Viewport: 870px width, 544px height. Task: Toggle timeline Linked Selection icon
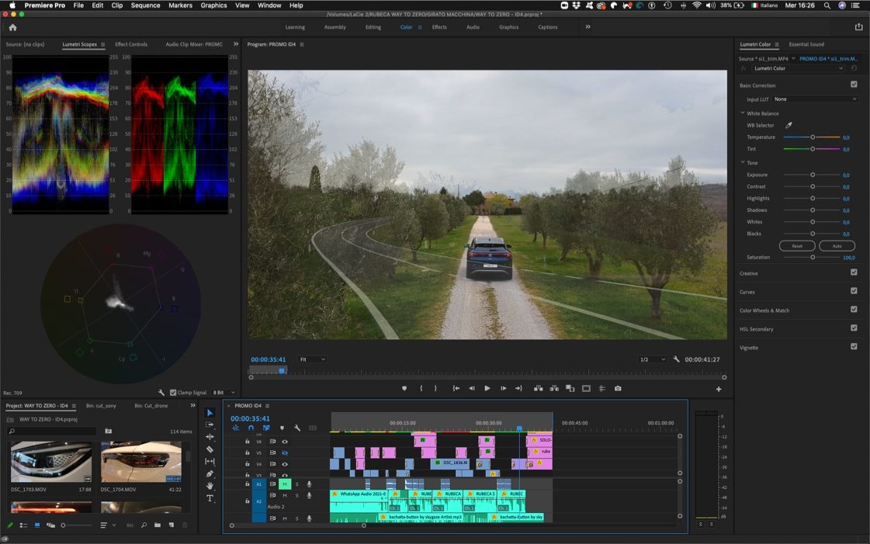(266, 428)
